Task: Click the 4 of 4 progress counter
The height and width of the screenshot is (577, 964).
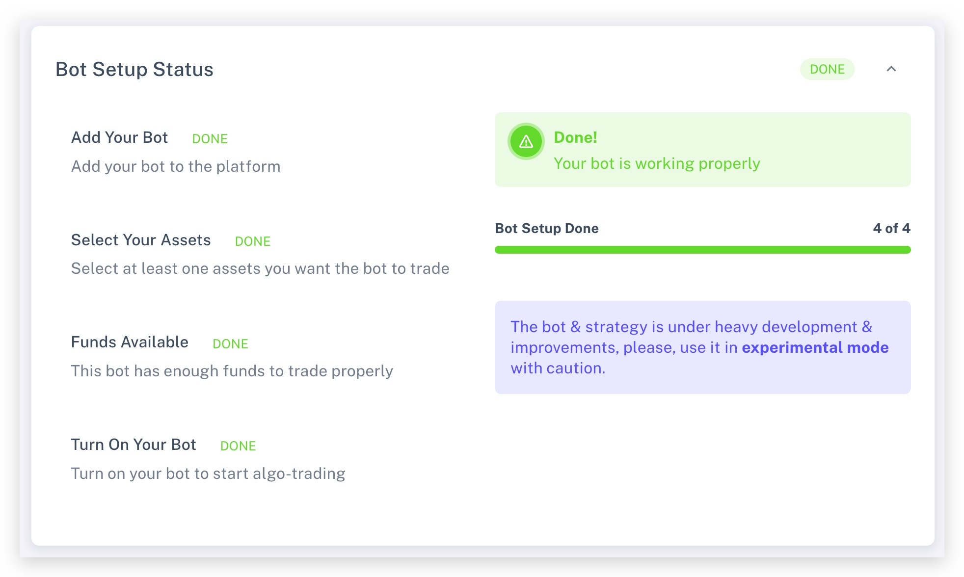Action: 891,228
